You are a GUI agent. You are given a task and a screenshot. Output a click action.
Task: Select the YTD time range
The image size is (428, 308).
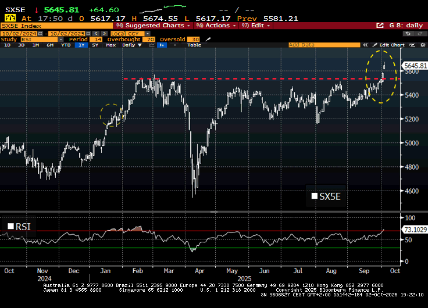(65, 45)
